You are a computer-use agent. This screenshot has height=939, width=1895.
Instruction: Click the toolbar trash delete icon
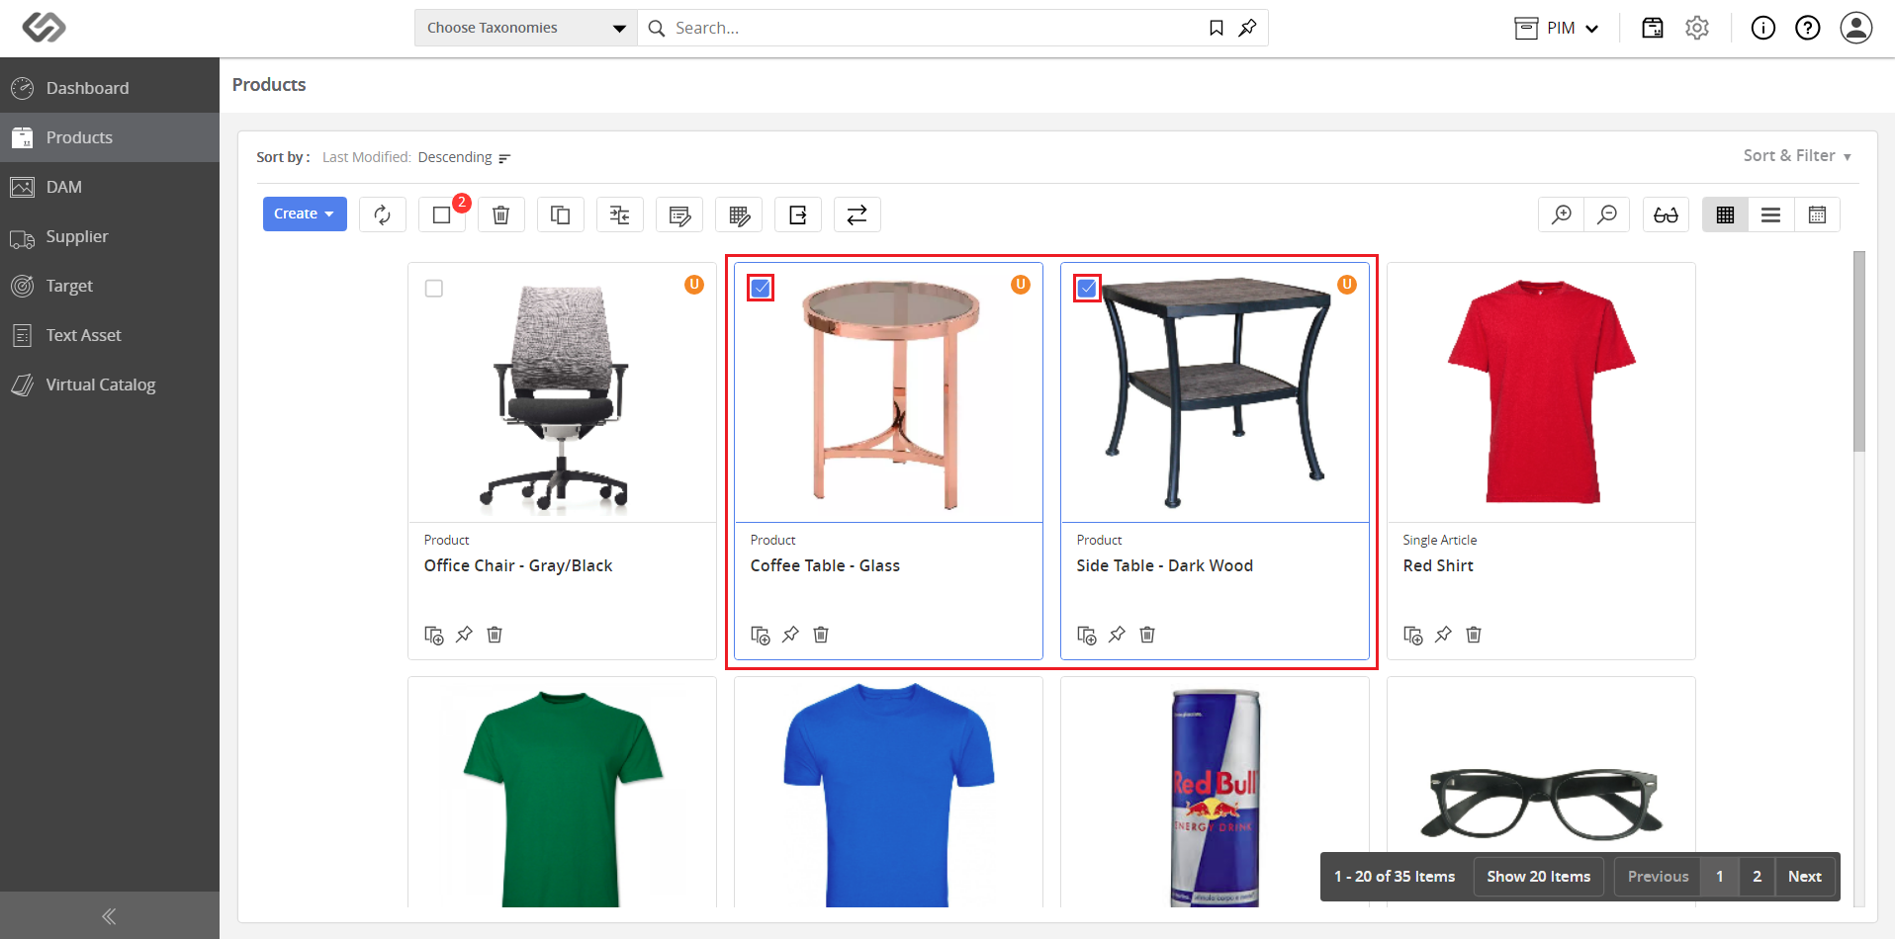point(501,214)
